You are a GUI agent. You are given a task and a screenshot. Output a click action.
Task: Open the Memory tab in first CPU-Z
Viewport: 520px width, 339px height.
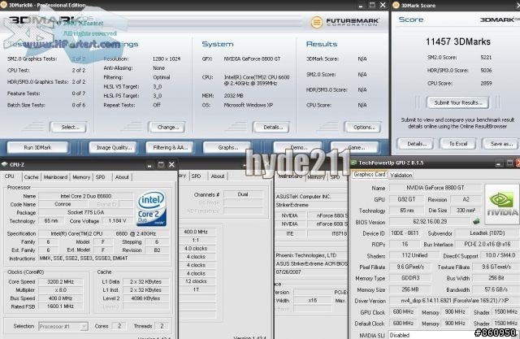(x=81, y=177)
